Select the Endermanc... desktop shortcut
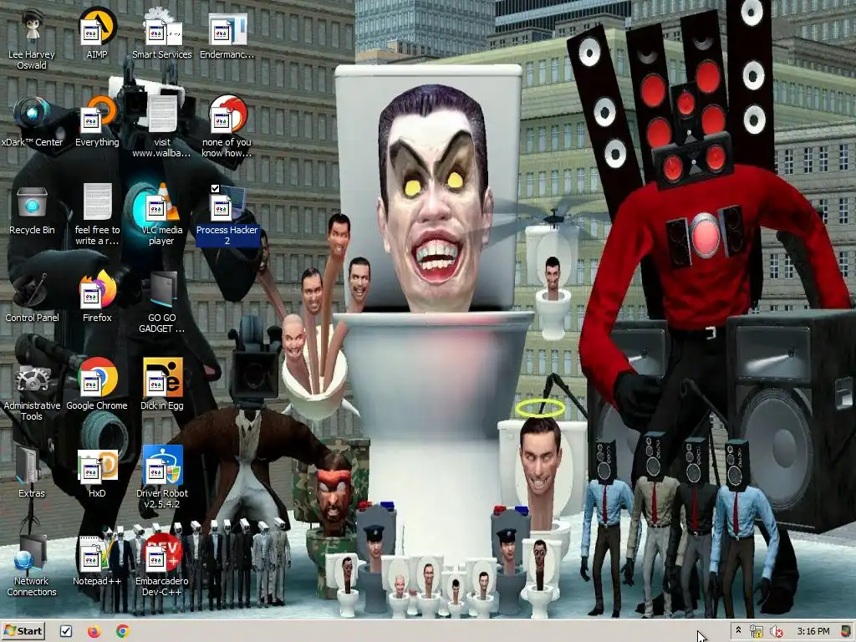Screen dimensions: 856x642 (x=227, y=35)
